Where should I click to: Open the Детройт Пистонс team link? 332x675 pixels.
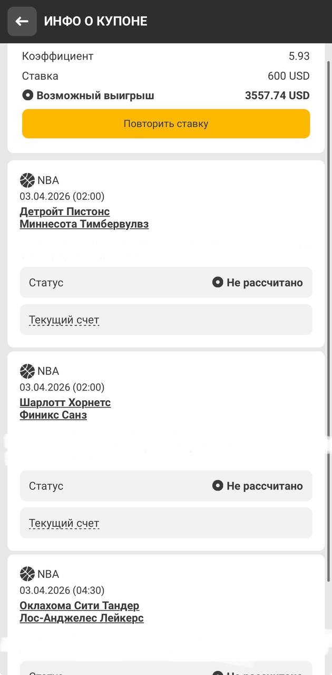(65, 211)
